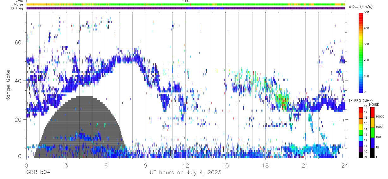Click Range Gate tick label '40'
Image resolution: width=388 pixels, height=179 pixels.
[x=18, y=81]
